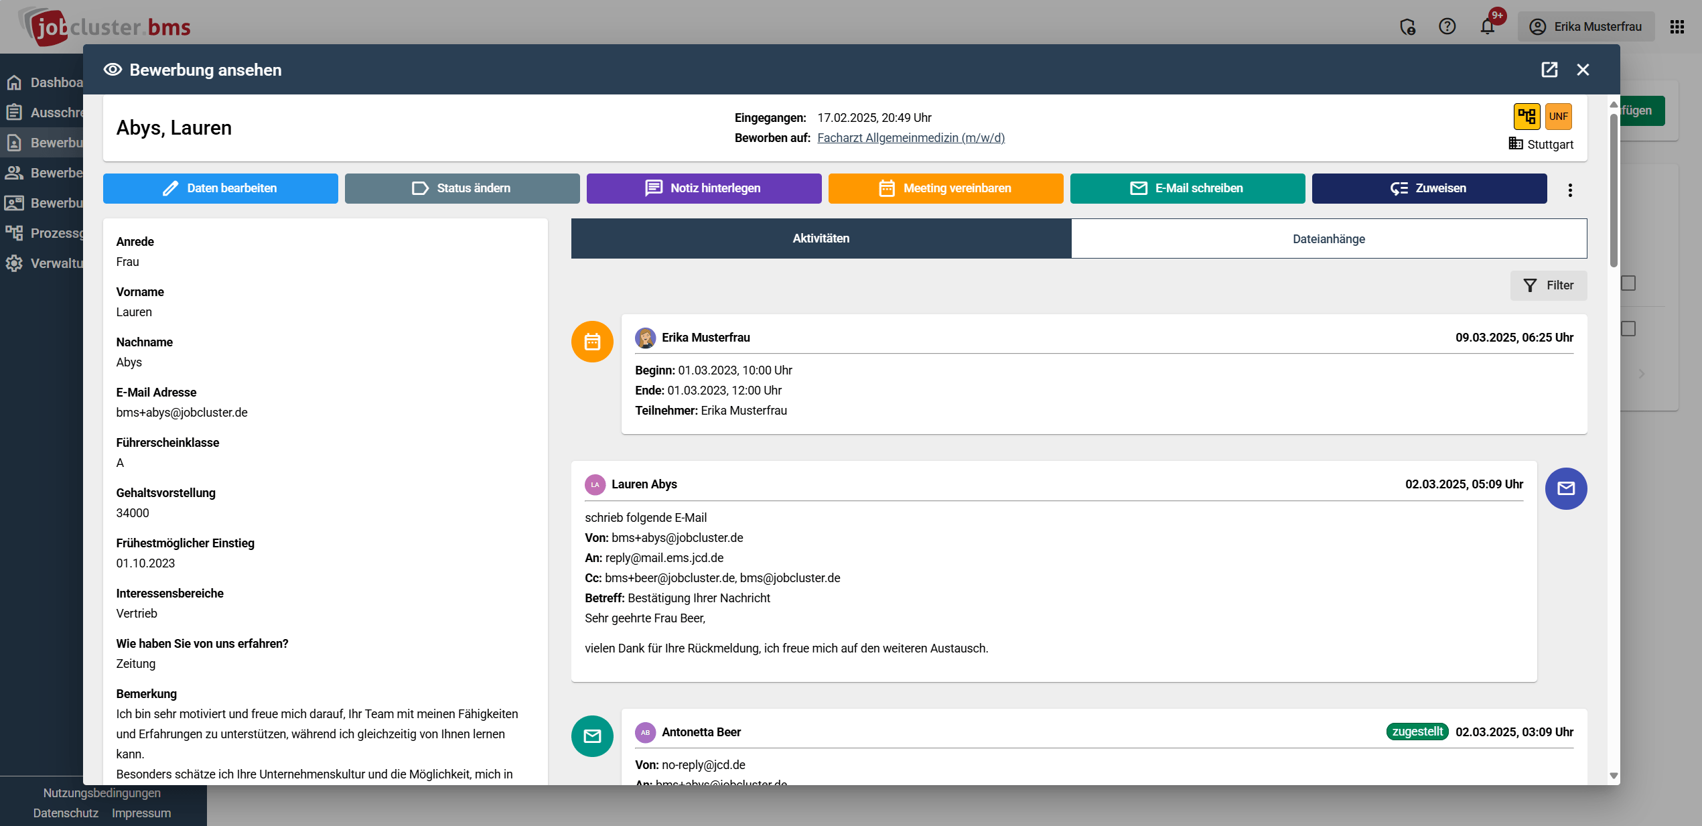Screen dimensions: 1702x826
Task: Select the Aktivitäten tab
Action: (x=821, y=238)
